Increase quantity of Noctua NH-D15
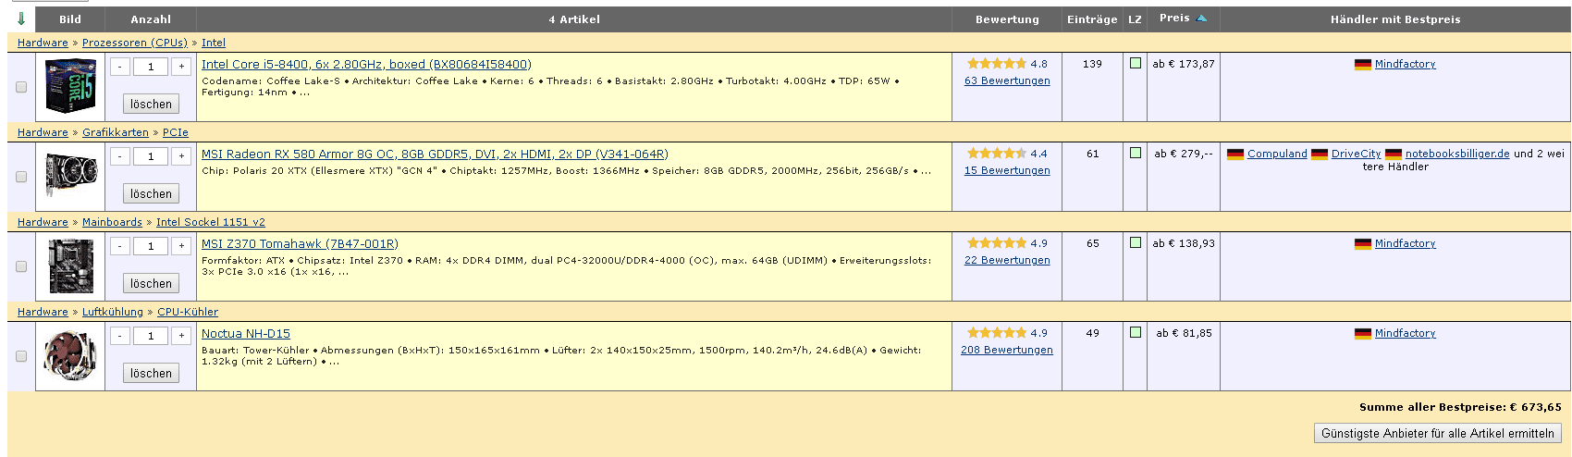The height and width of the screenshot is (457, 1572). pyautogui.click(x=181, y=336)
